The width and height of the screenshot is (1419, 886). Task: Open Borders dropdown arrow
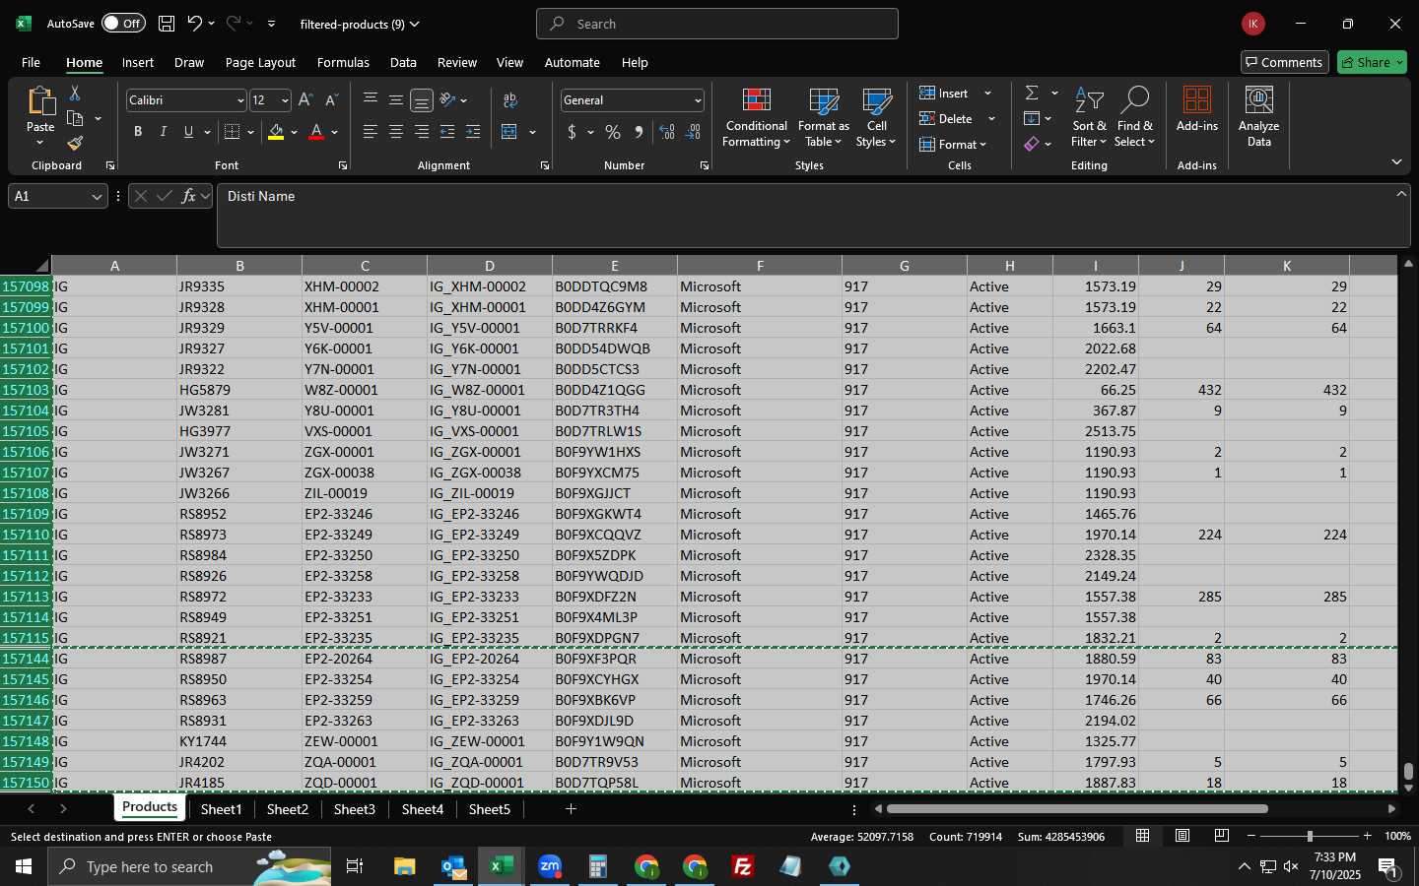click(x=251, y=132)
